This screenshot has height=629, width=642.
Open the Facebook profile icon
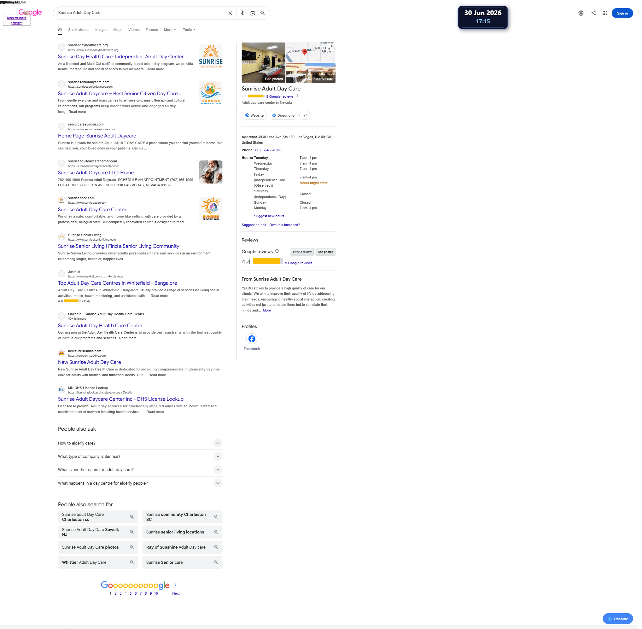pyautogui.click(x=251, y=339)
